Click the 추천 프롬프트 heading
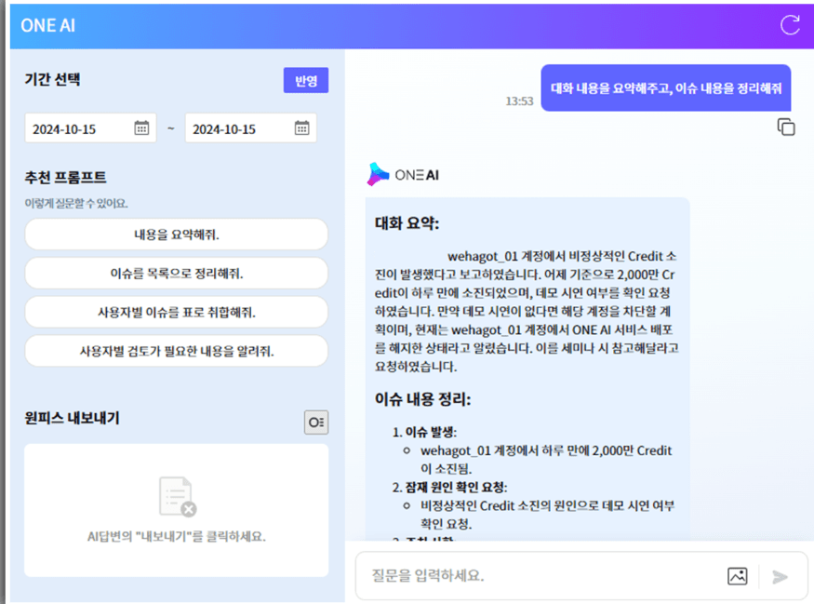The width and height of the screenshot is (814, 604). (x=65, y=177)
